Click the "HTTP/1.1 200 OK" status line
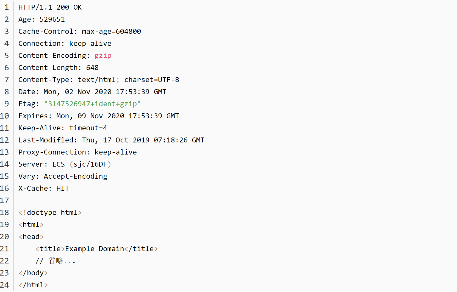The height and width of the screenshot is (292, 457). 50,7
